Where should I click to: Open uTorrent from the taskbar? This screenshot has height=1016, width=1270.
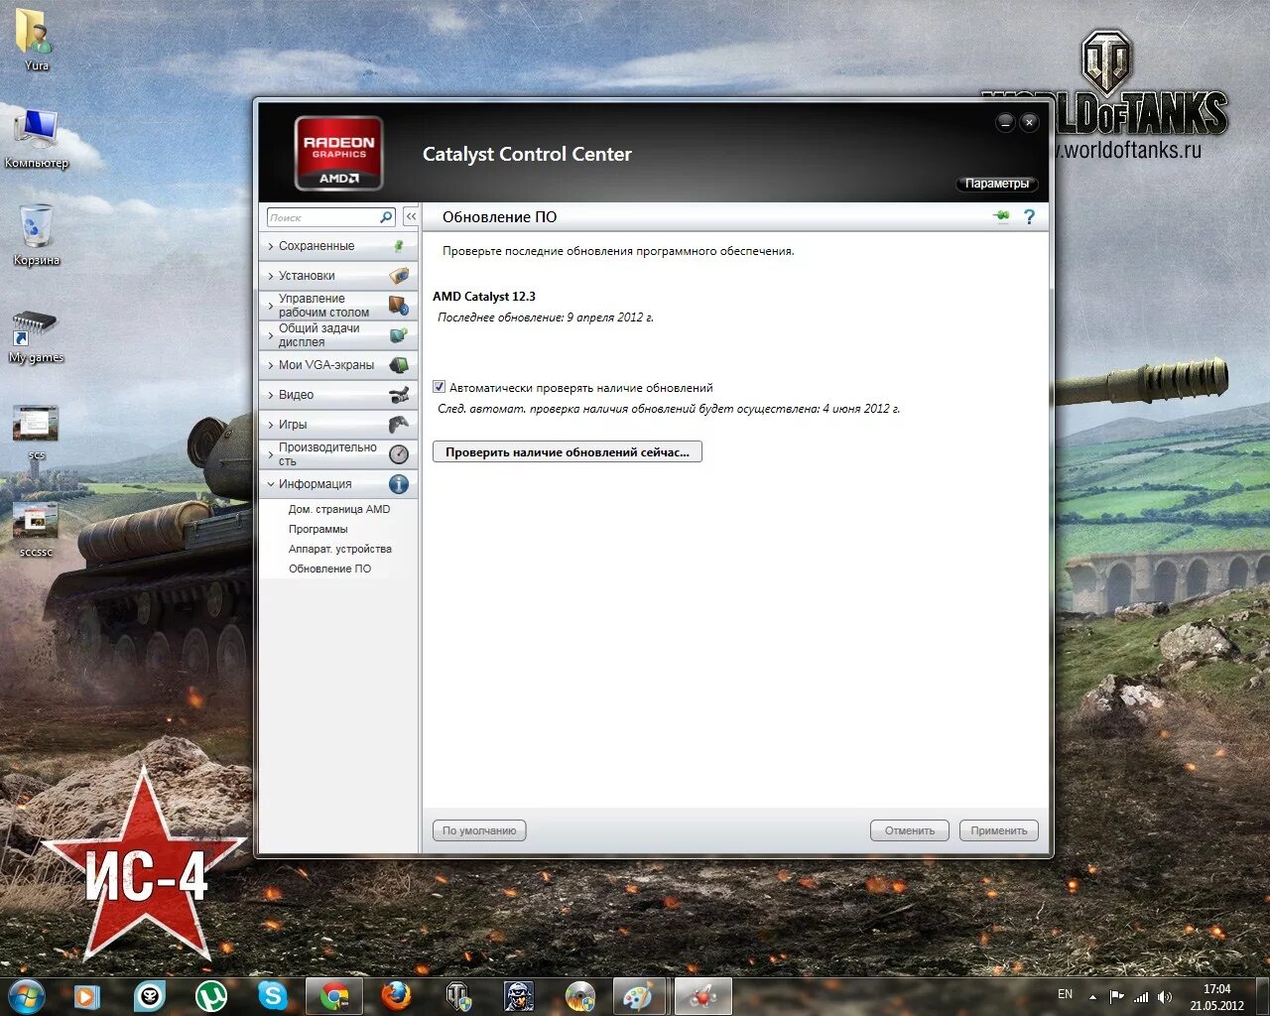click(x=210, y=996)
